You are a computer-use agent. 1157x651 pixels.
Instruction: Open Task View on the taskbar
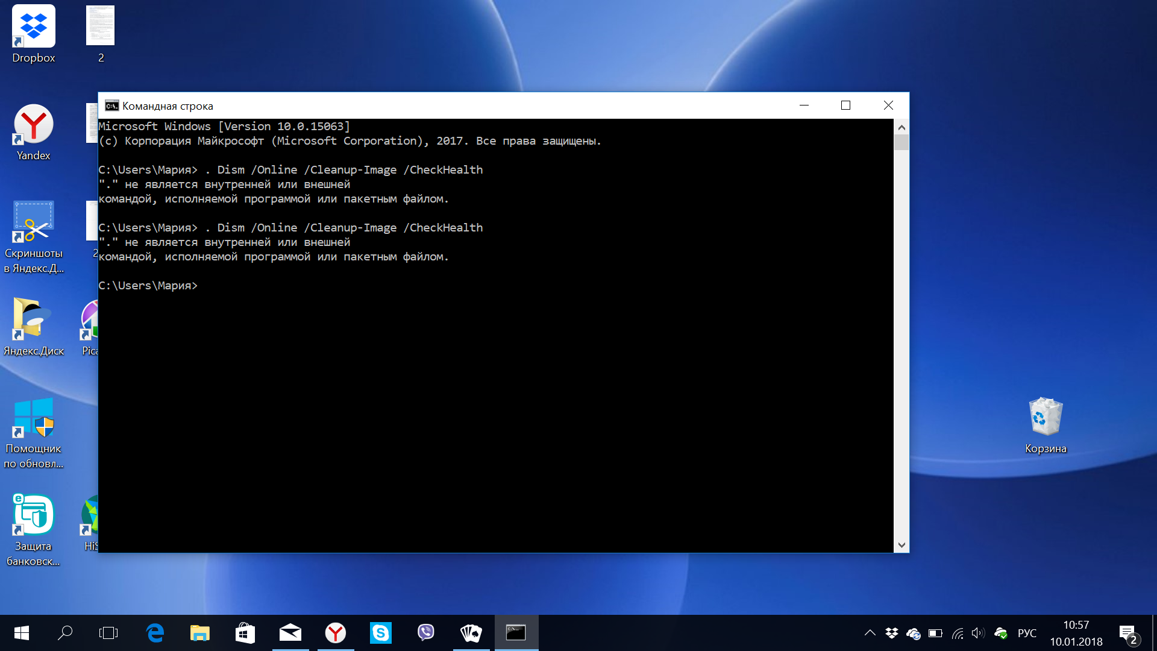108,633
